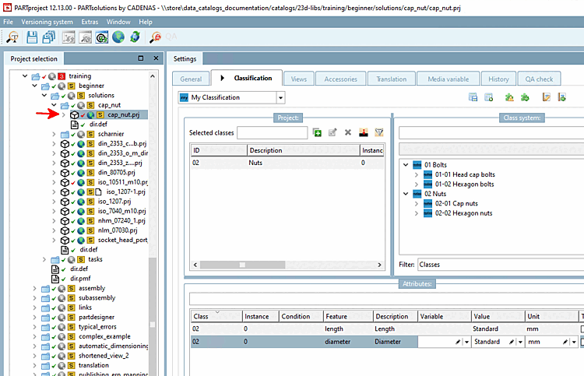This screenshot has height=376, width=584.
Task: Click the single floppy disk Save icon
Action: pos(32,37)
